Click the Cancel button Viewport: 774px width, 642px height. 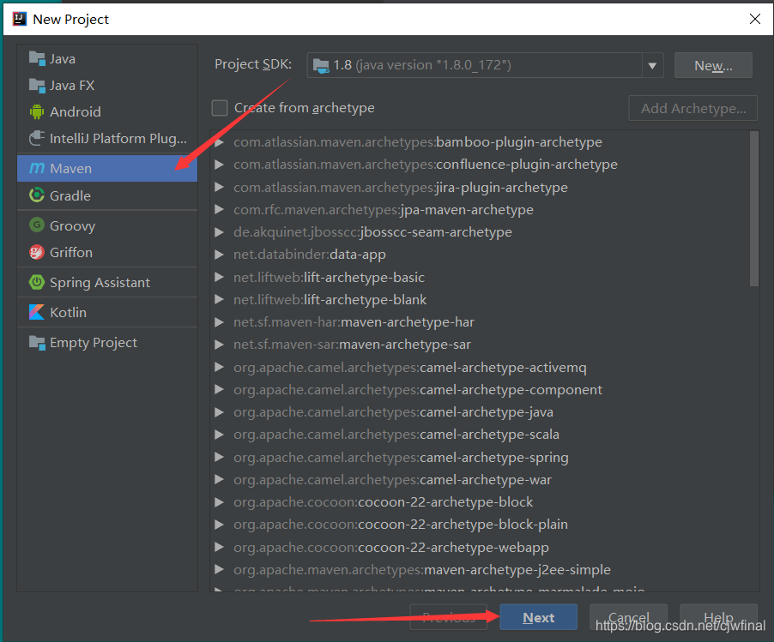click(628, 617)
